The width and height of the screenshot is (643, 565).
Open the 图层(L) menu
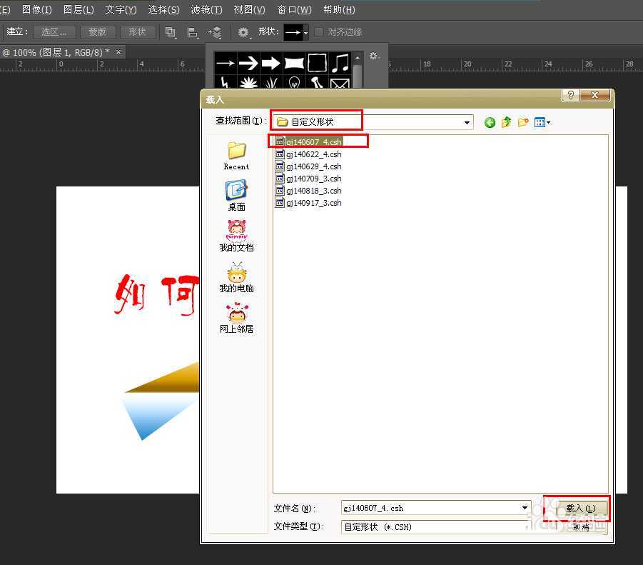(78, 9)
